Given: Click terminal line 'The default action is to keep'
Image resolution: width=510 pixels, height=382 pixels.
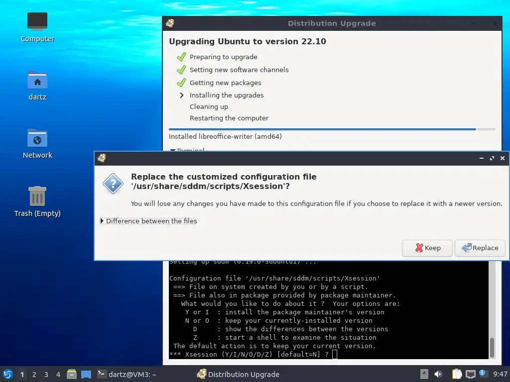Looking at the screenshot, I should 274,346.
